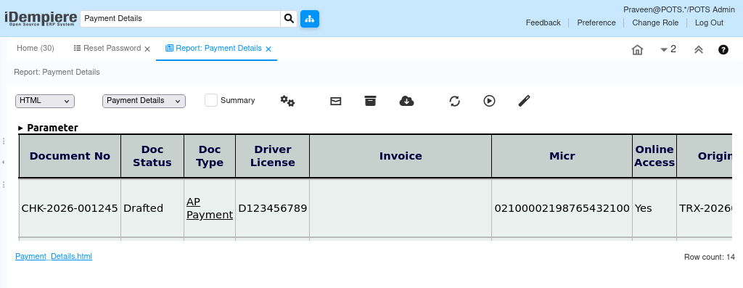Open report customization gears icon
The width and height of the screenshot is (743, 288).
[287, 100]
